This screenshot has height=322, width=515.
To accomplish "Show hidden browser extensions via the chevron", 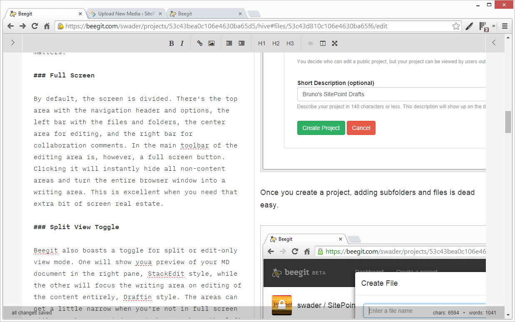I will (494, 26).
